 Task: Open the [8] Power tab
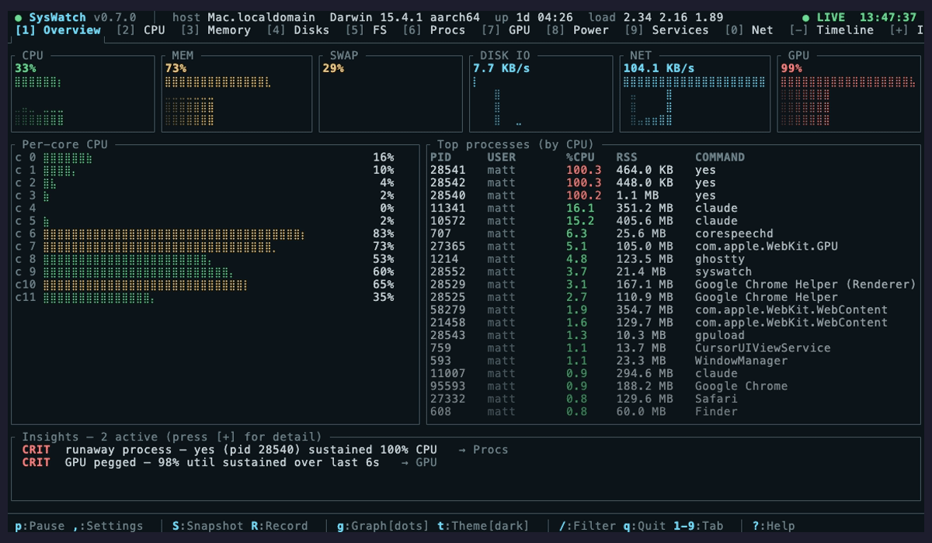[x=577, y=30]
